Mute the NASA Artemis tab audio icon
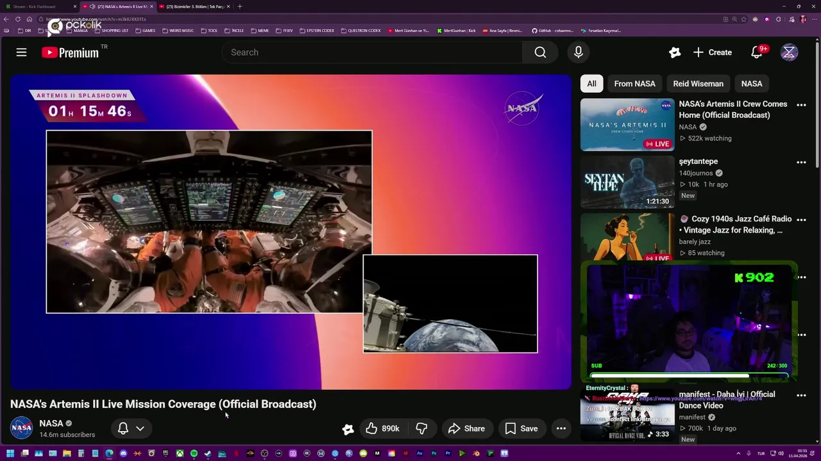Viewport: 821px width, 461px height. click(92, 6)
